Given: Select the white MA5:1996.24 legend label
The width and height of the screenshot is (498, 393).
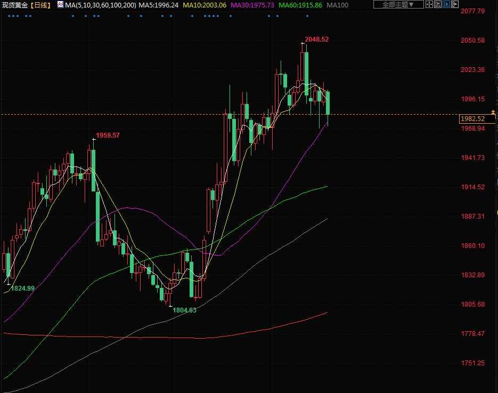Looking at the screenshot, I should (x=159, y=5).
